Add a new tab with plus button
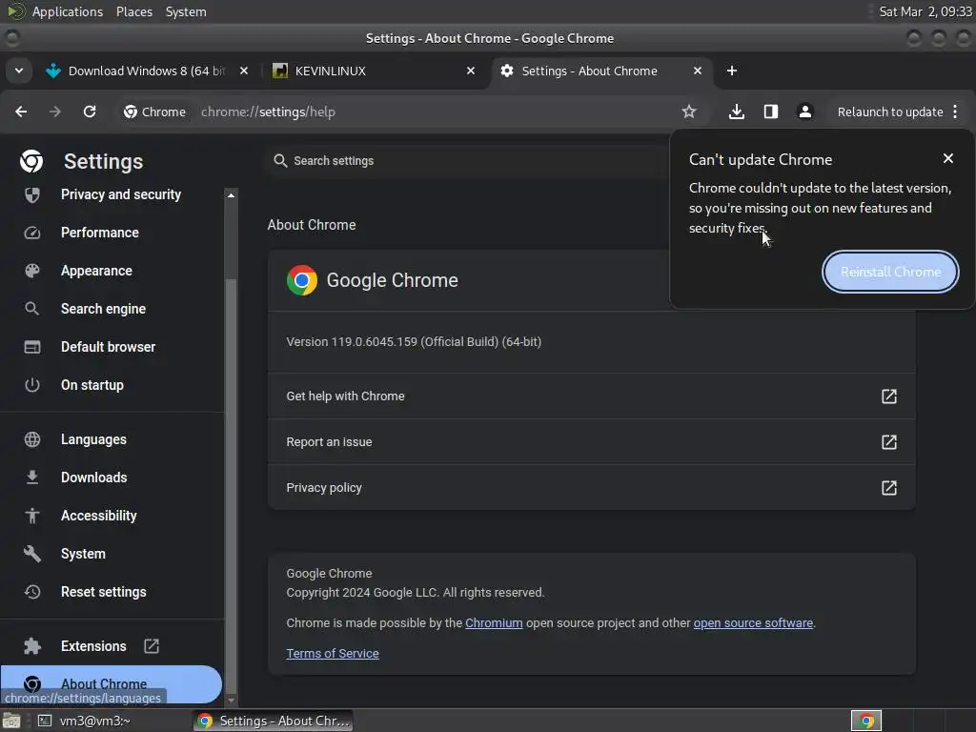The width and height of the screenshot is (976, 732). (x=732, y=71)
